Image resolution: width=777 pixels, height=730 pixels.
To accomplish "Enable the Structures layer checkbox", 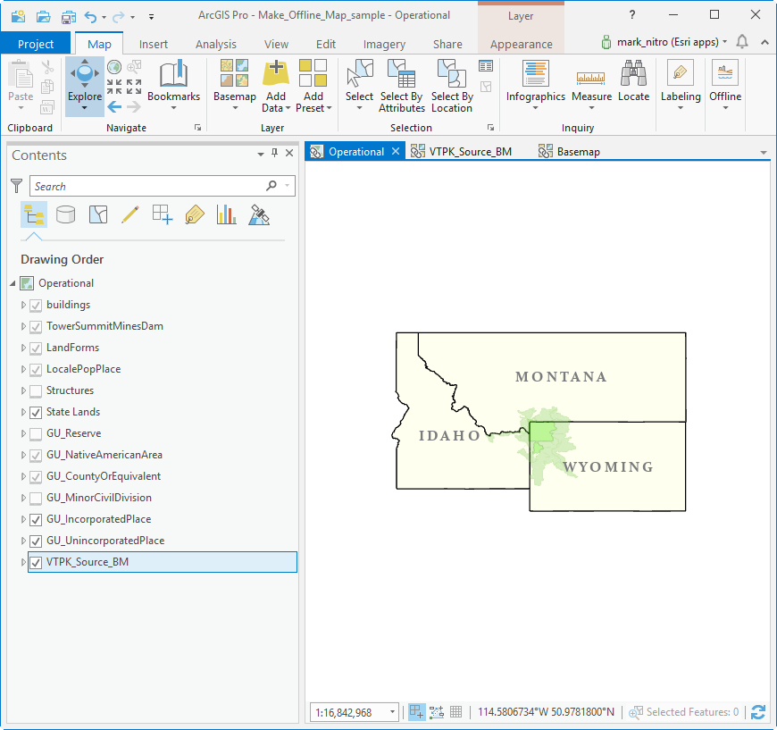I will pyautogui.click(x=36, y=391).
